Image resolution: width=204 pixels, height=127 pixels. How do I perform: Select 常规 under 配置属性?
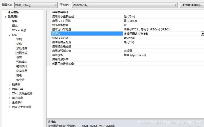15,21
